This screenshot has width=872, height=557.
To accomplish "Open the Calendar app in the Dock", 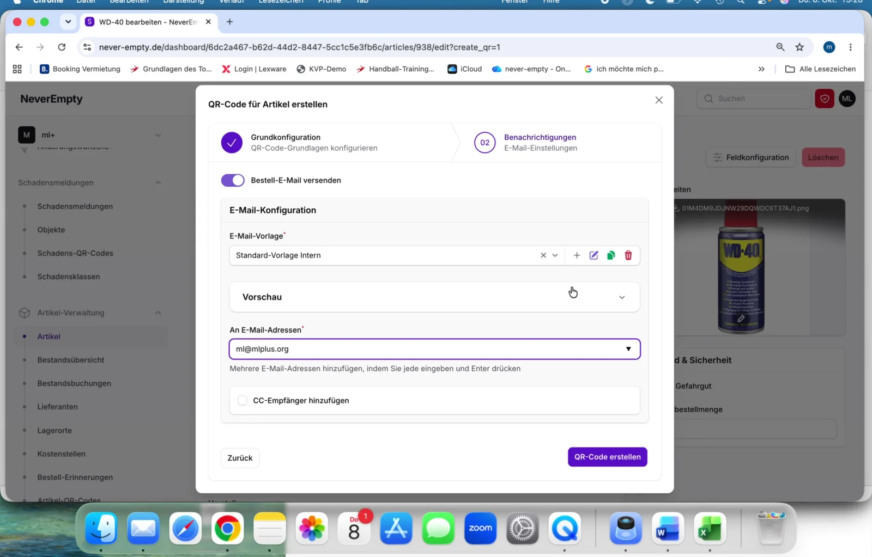I will (354, 528).
